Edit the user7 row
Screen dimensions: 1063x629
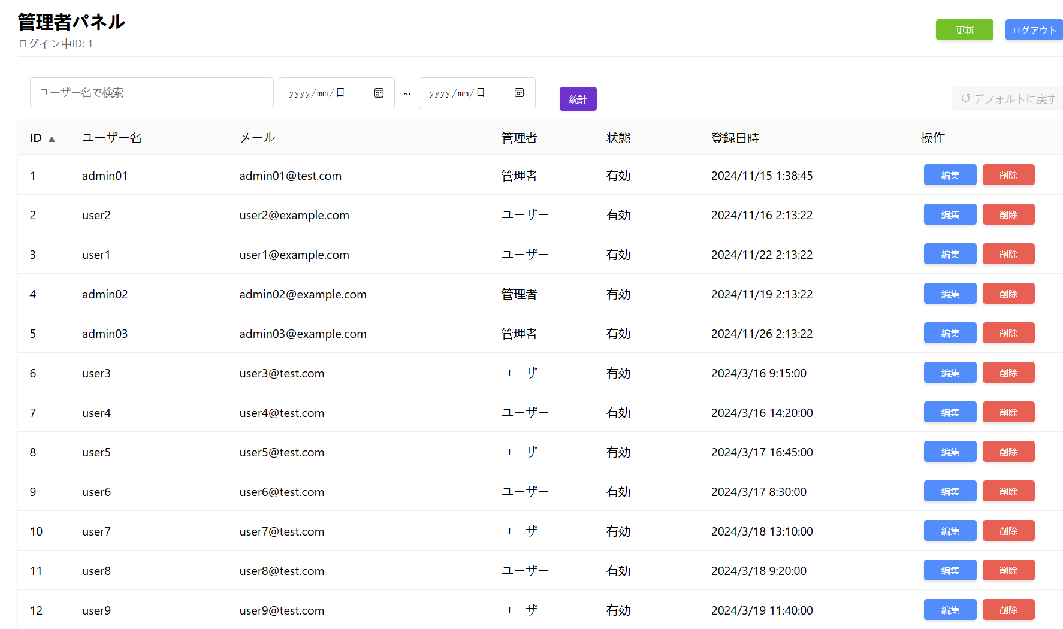(950, 531)
